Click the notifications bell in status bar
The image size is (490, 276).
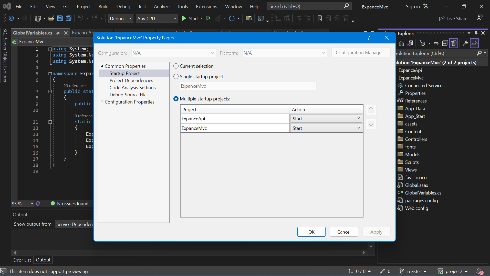point(479,271)
